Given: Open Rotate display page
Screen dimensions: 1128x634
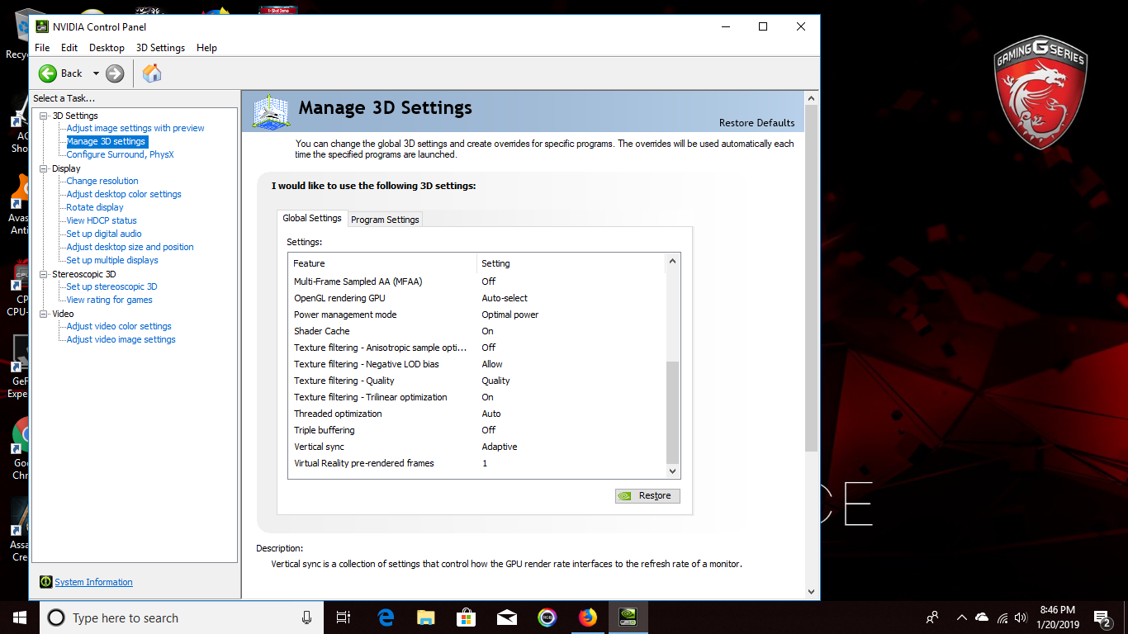Looking at the screenshot, I should pyautogui.click(x=95, y=207).
